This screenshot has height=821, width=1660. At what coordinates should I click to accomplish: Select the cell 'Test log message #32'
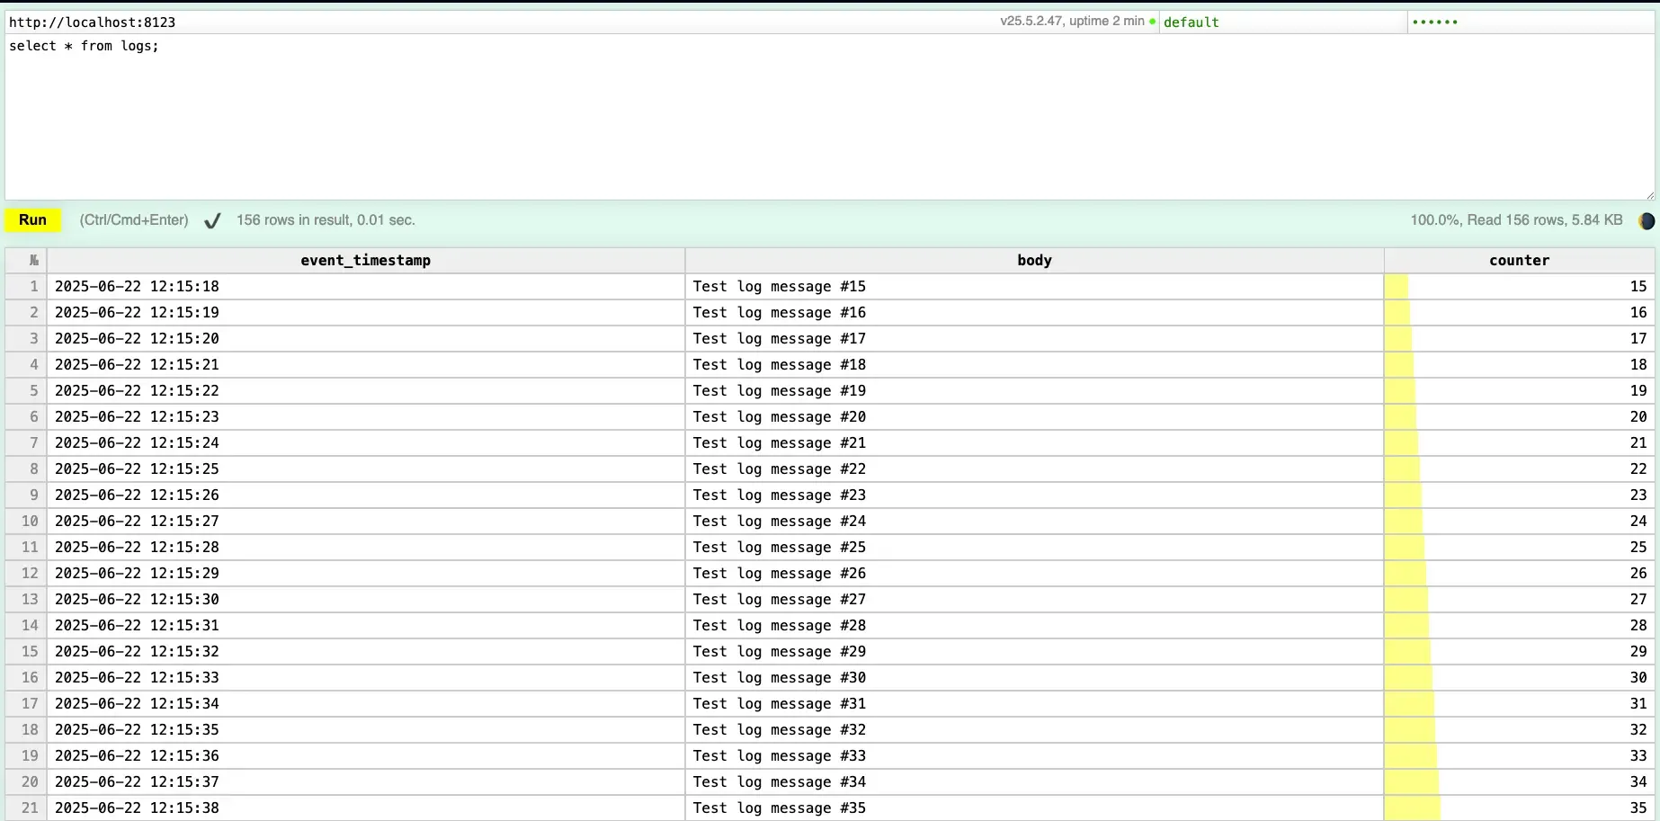[1034, 729]
